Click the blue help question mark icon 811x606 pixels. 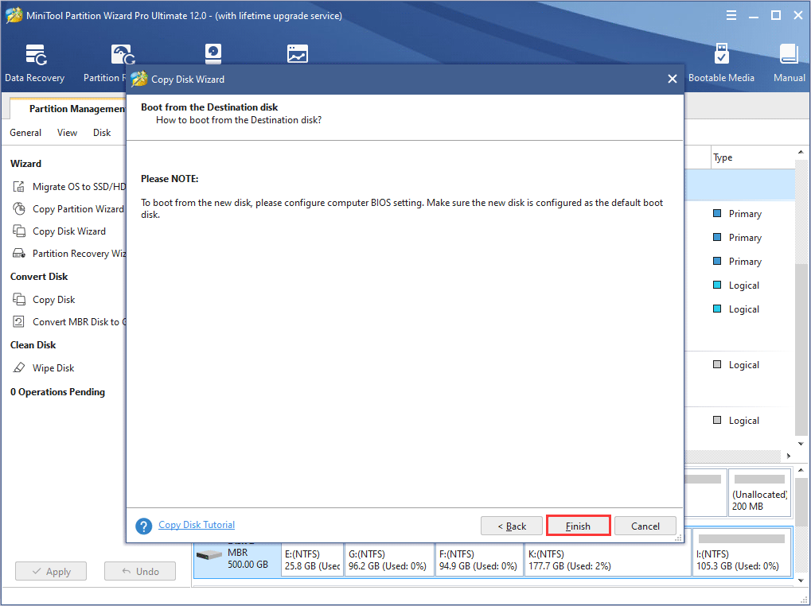pos(144,526)
